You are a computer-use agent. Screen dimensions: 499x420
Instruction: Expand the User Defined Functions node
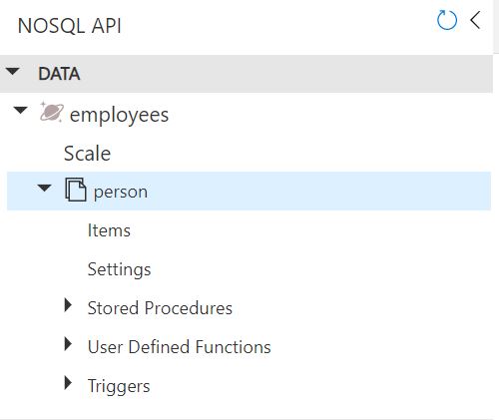coord(68,344)
